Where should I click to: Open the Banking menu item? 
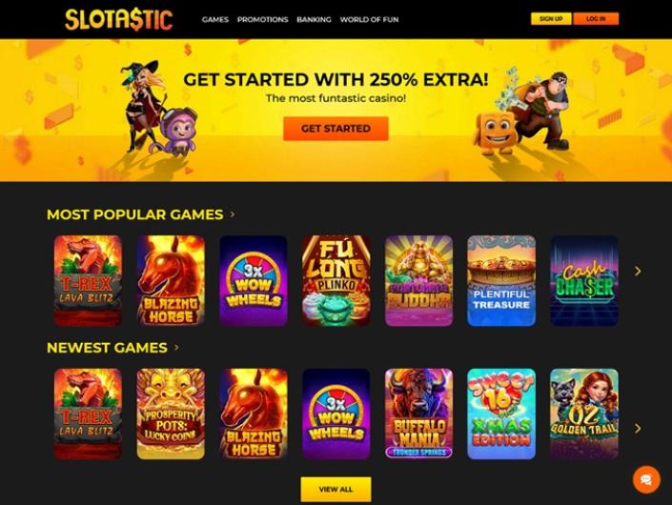pyautogui.click(x=314, y=20)
